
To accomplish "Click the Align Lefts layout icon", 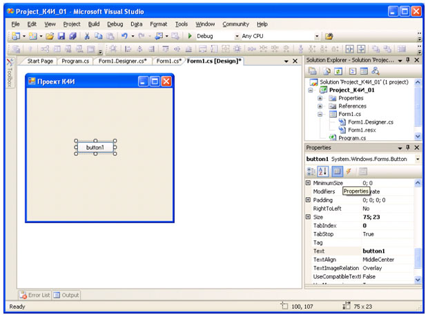I will (x=128, y=49).
